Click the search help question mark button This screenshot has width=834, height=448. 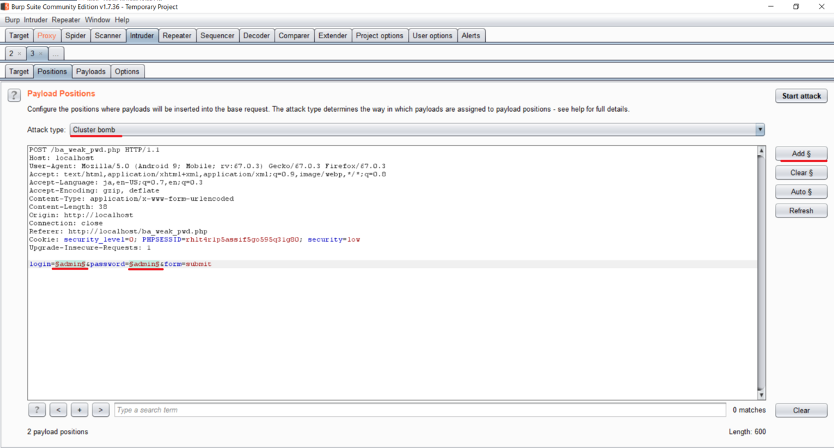coord(37,410)
